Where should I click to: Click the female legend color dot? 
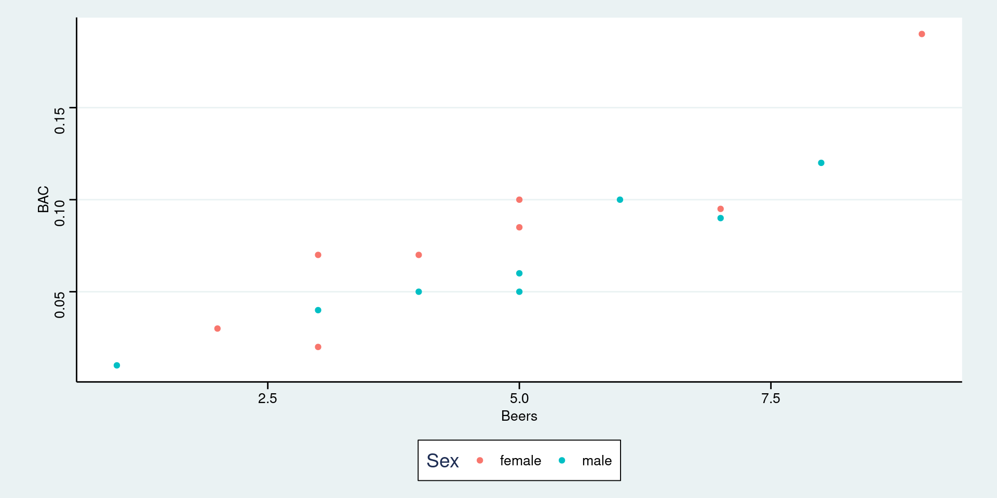[480, 461]
